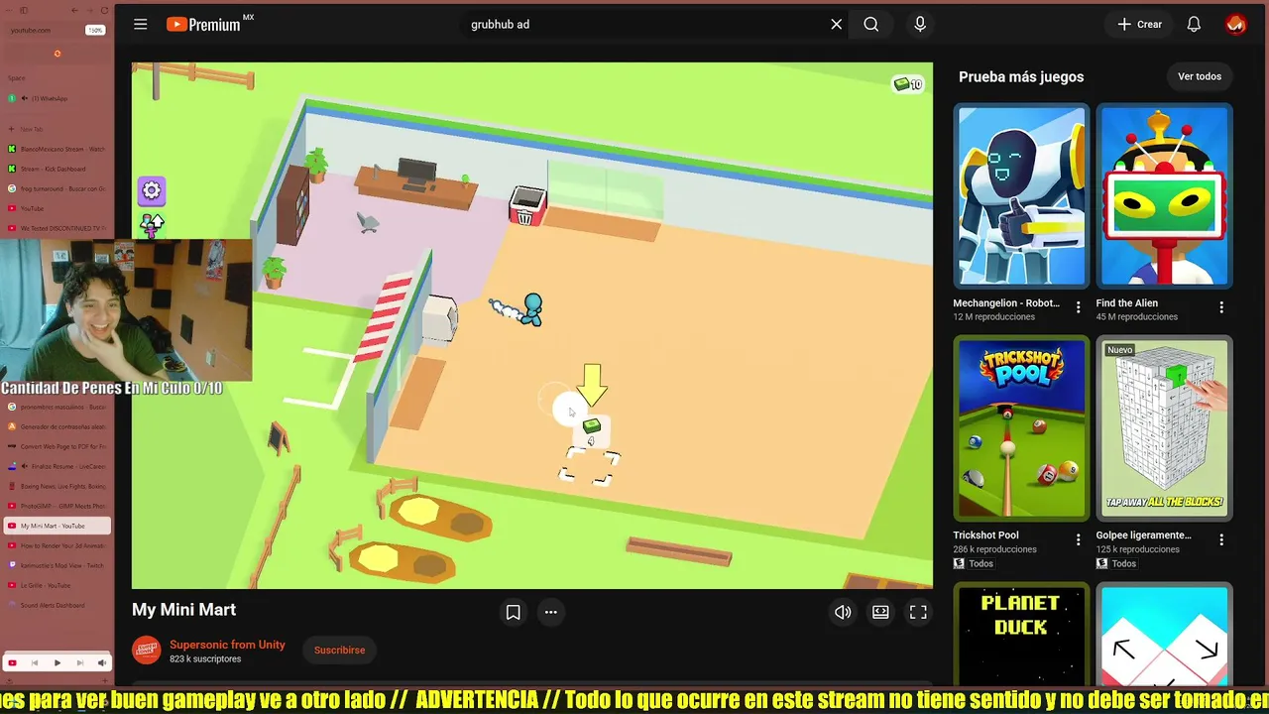Save My Mini Mart with the bookmark icon
Screen dimensions: 1269x714
(513, 613)
